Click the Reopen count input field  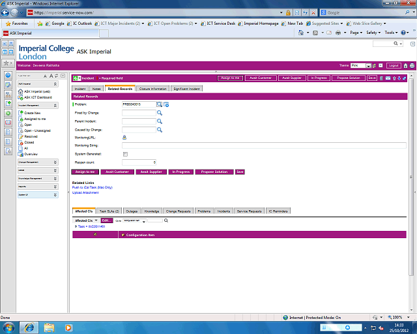tap(139, 162)
